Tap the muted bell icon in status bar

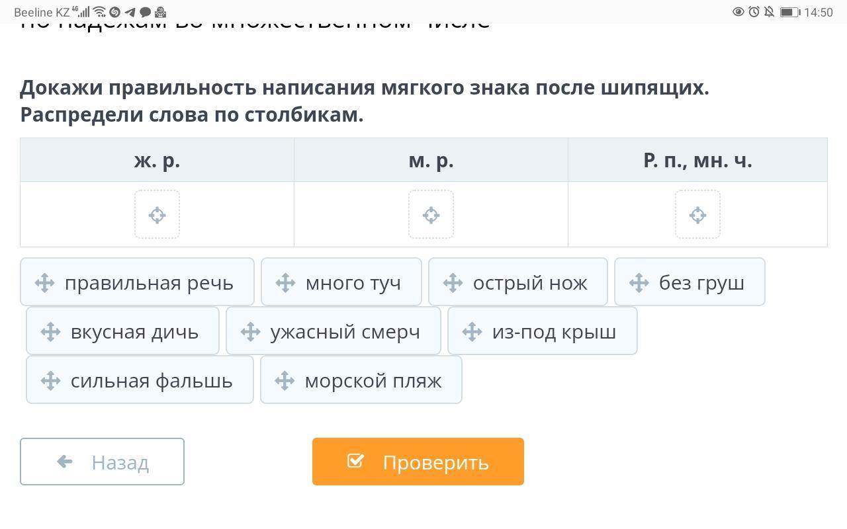(x=769, y=12)
